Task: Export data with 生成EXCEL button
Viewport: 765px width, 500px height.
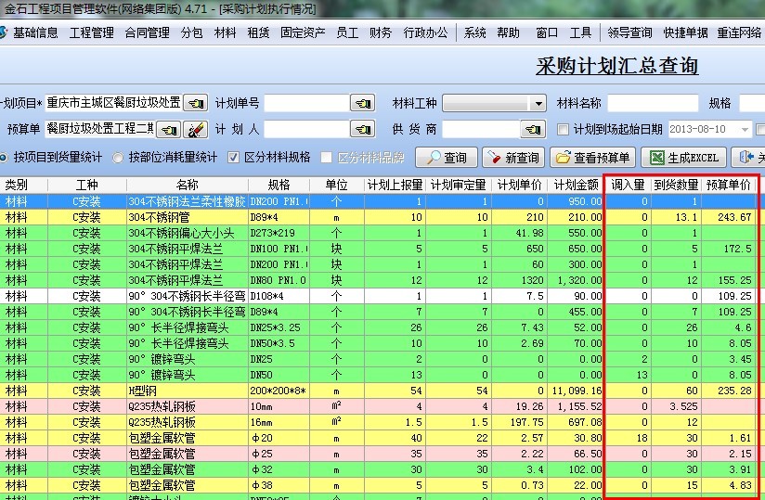Action: point(684,158)
